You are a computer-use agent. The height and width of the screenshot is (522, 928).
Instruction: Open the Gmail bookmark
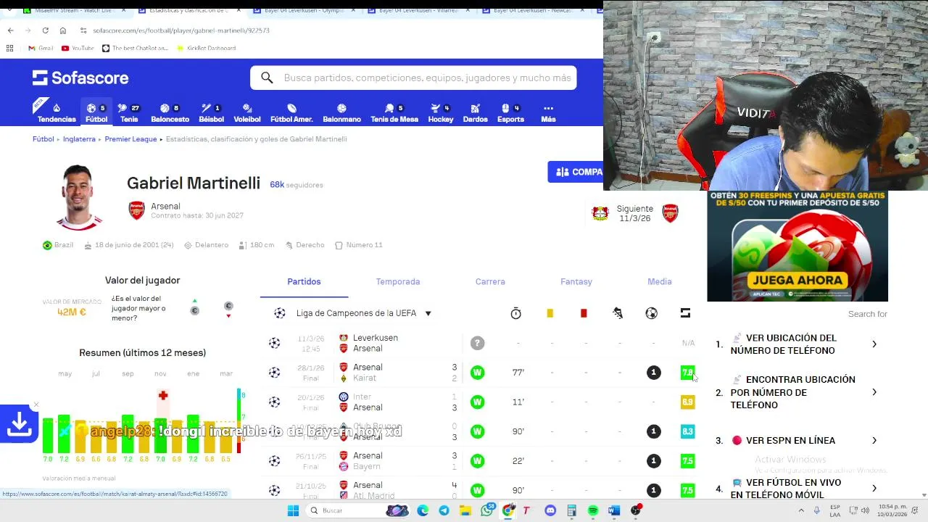click(41, 48)
